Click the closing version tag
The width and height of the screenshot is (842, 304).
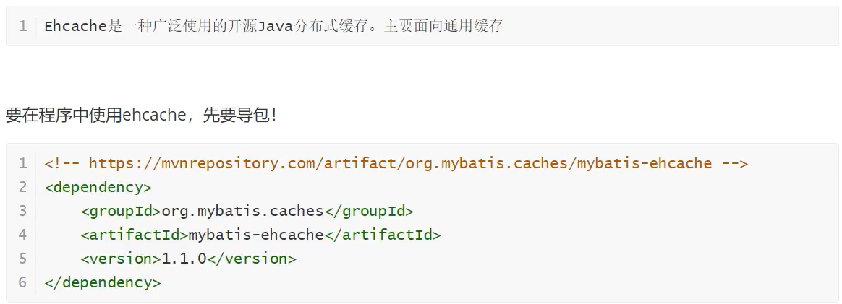[x=252, y=259]
